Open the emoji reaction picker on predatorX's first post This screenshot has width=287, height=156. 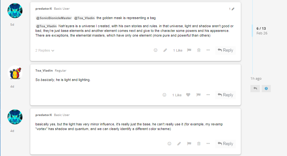pyautogui.click(x=156, y=50)
